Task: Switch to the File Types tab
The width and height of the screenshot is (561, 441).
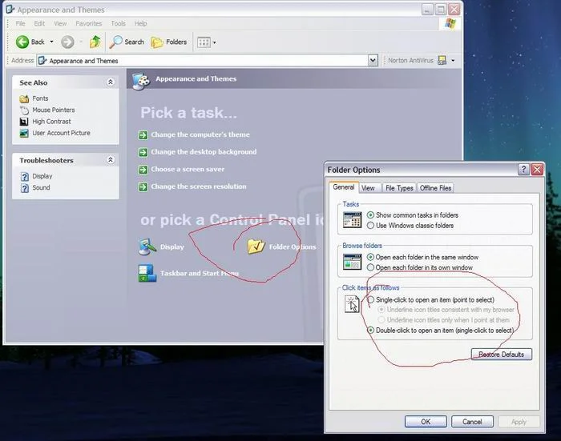Action: point(398,188)
